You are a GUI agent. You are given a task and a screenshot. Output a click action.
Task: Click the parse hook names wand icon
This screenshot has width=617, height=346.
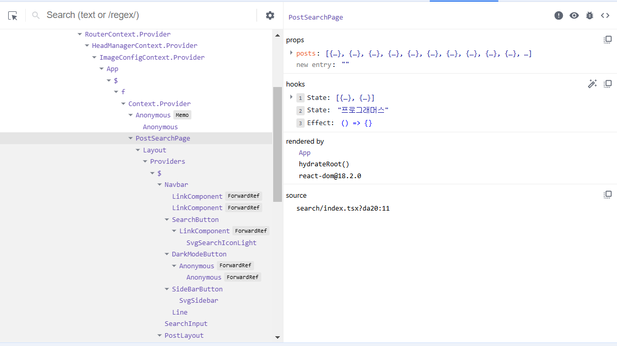[592, 84]
